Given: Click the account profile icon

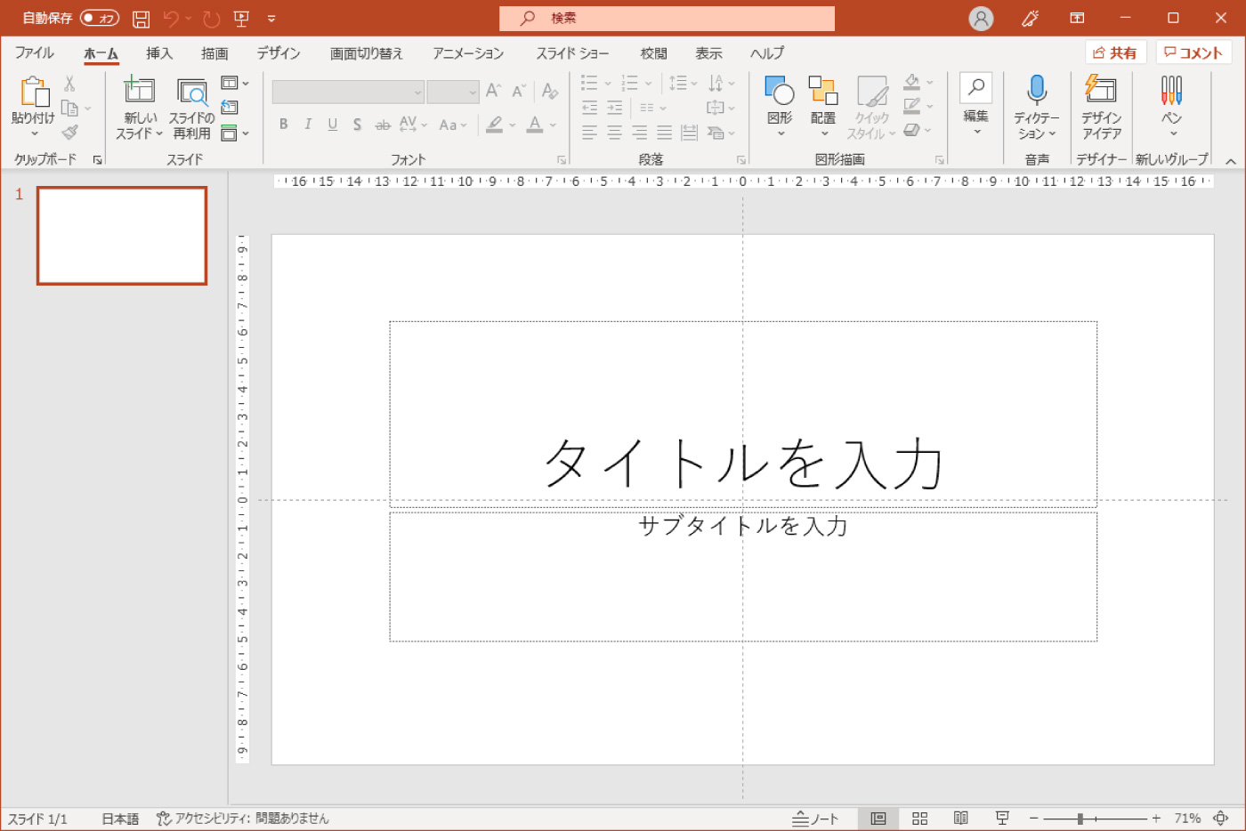Looking at the screenshot, I should tap(981, 18).
